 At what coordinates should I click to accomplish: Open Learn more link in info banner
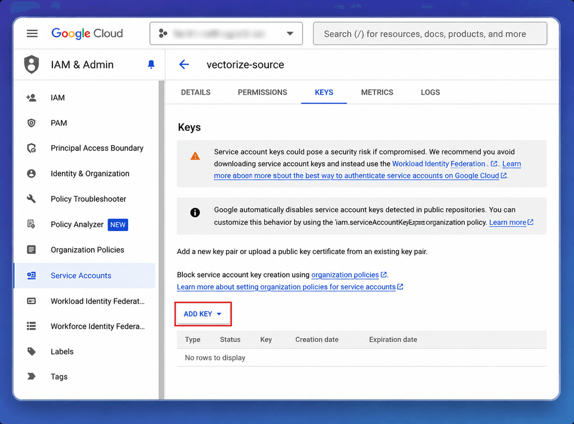coord(511,222)
